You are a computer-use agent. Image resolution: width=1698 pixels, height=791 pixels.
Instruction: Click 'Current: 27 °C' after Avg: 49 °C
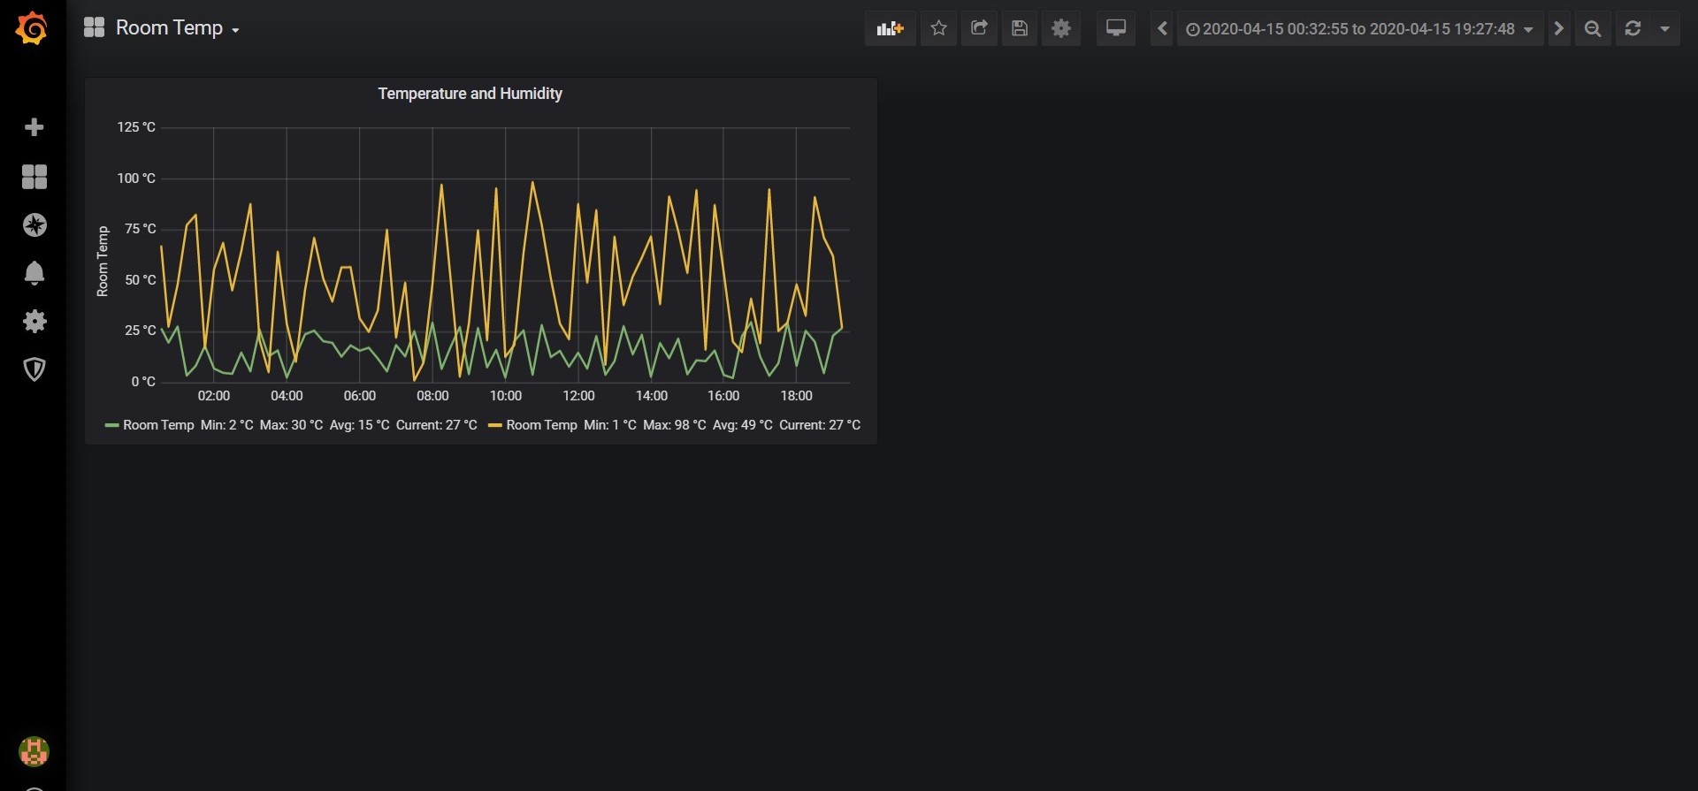[820, 425]
